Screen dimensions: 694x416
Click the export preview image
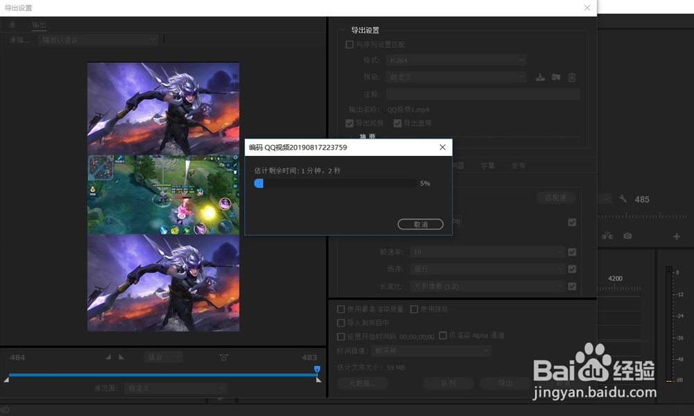[x=163, y=197]
